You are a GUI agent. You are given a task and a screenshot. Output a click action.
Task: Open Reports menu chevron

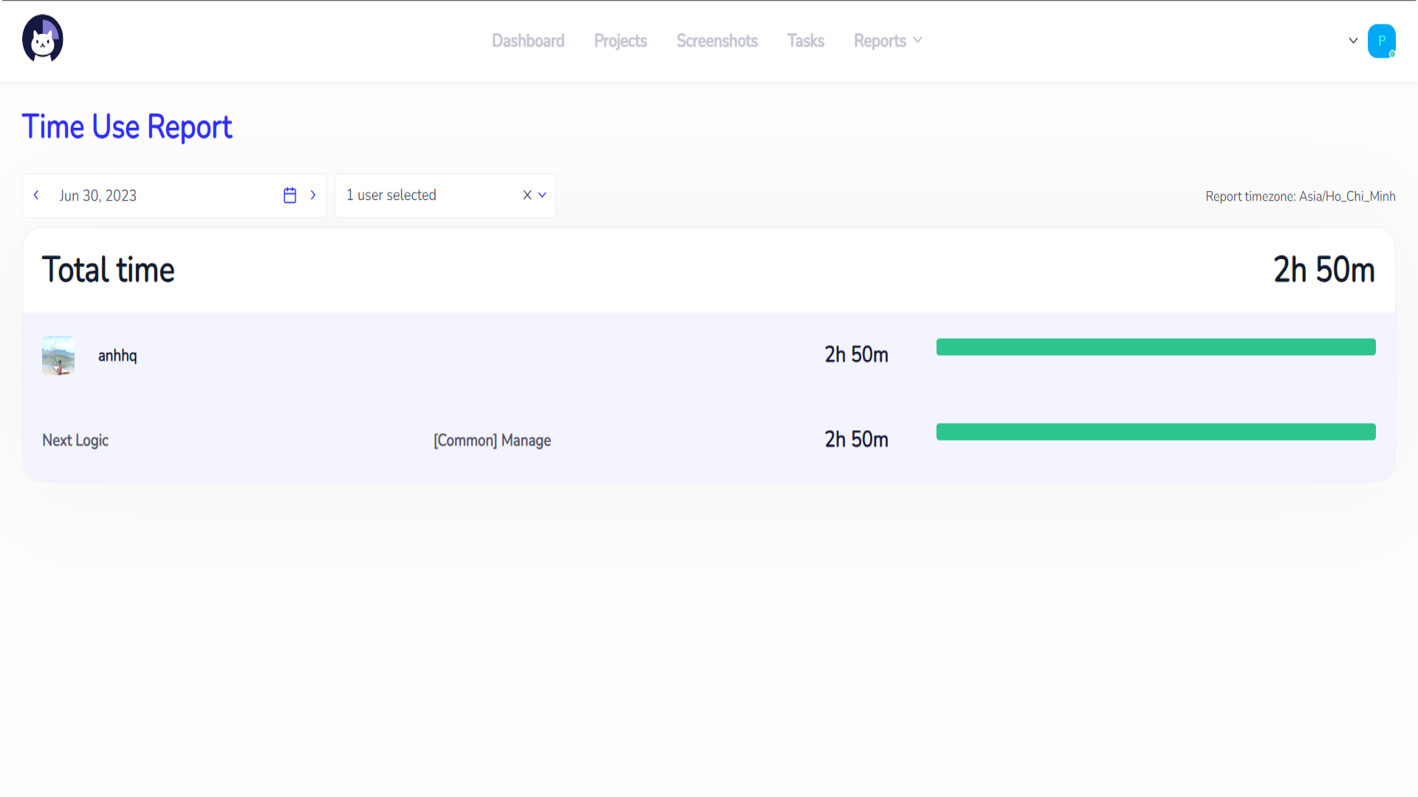pos(918,41)
